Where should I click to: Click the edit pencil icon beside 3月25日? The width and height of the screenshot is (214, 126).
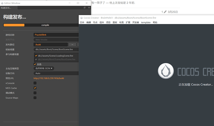tap(165, 12)
